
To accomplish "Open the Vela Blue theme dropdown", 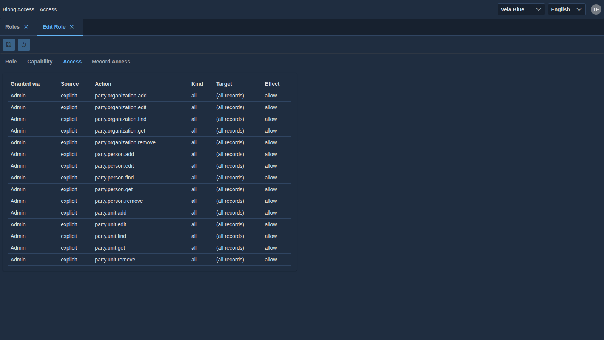I will pyautogui.click(x=521, y=9).
